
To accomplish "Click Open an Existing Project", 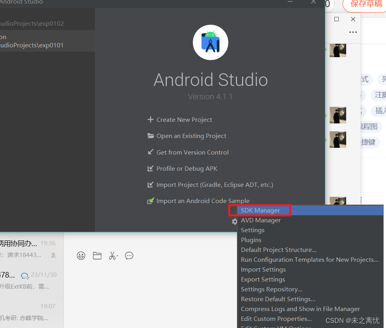I will tap(191, 136).
